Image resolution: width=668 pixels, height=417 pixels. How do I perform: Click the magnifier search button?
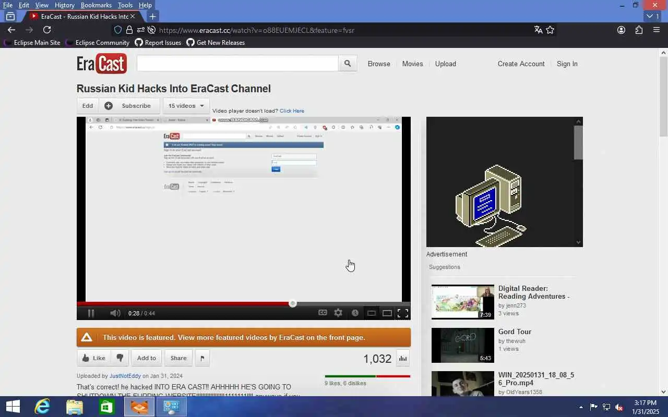click(x=348, y=64)
